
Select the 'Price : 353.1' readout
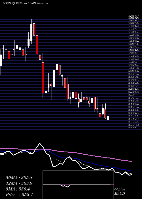(x=19, y=195)
